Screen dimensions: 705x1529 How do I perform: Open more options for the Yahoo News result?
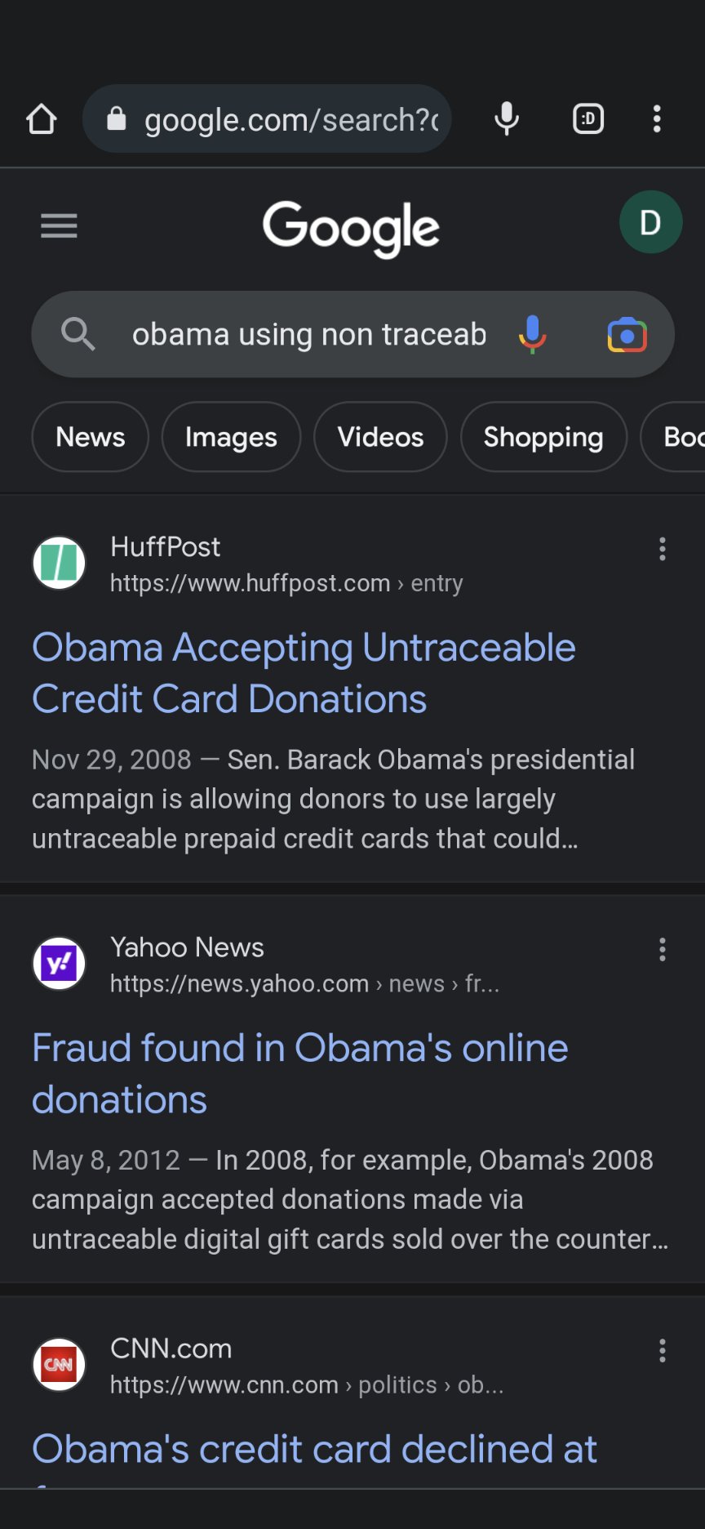[x=663, y=949]
